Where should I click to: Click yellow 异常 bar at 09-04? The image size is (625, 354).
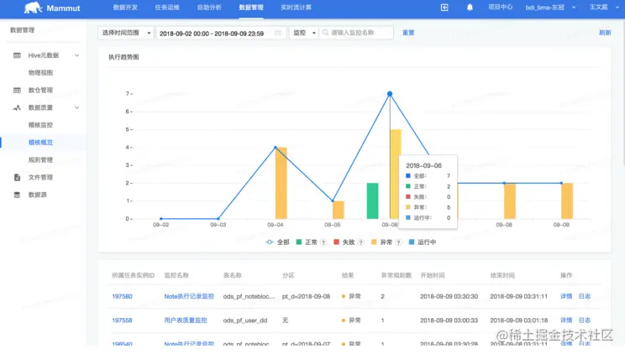281,183
